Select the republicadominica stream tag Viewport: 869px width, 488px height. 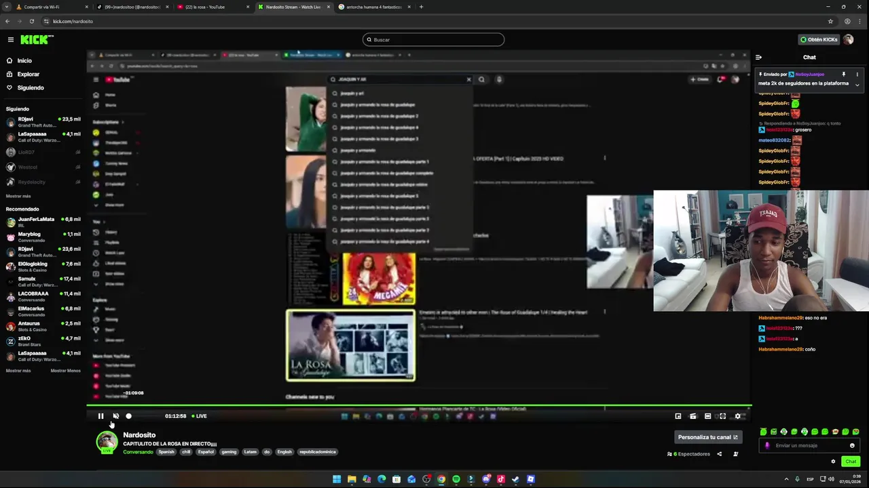[x=318, y=452]
